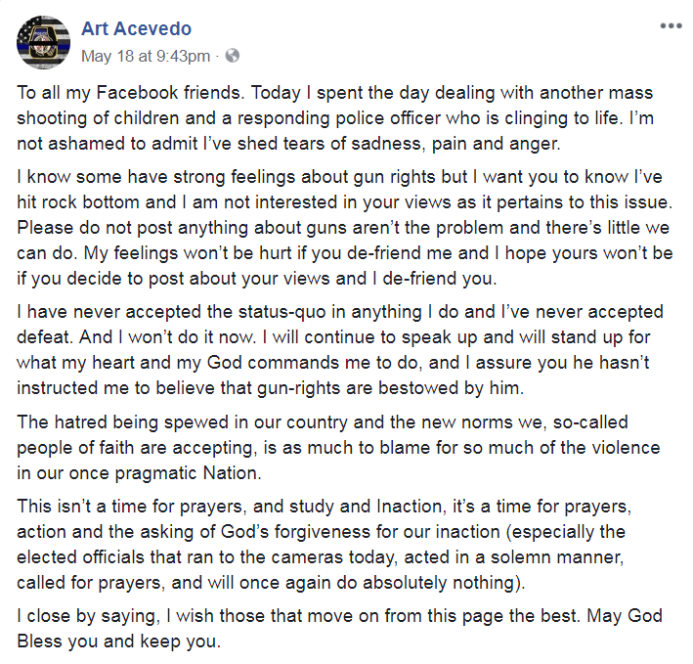Click the phrase 'hit rock bottom'
The width and height of the screenshot is (693, 664).
pyautogui.click(x=78, y=202)
